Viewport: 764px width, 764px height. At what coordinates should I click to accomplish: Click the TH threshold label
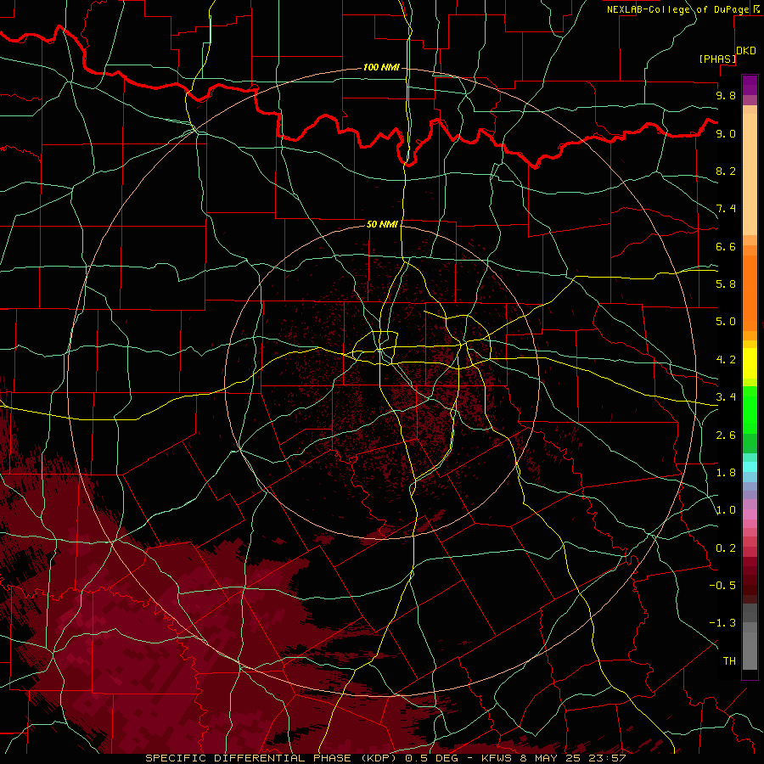tap(729, 661)
